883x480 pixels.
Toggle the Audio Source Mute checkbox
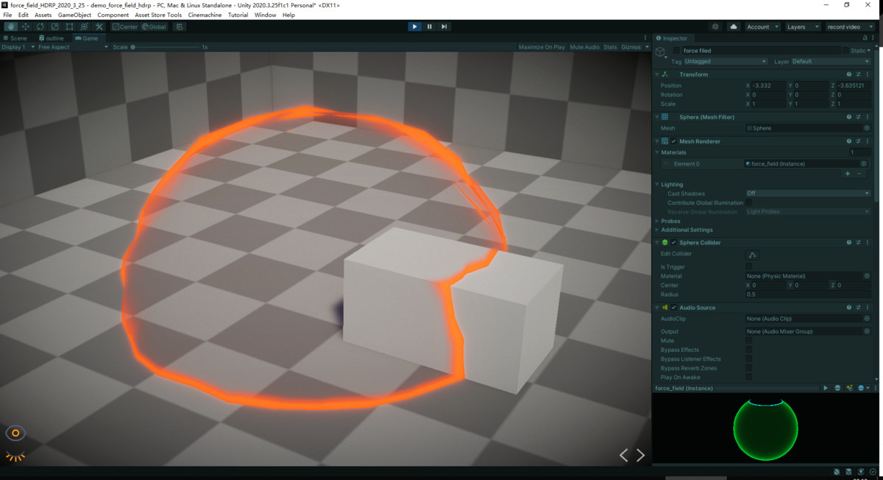[749, 341]
